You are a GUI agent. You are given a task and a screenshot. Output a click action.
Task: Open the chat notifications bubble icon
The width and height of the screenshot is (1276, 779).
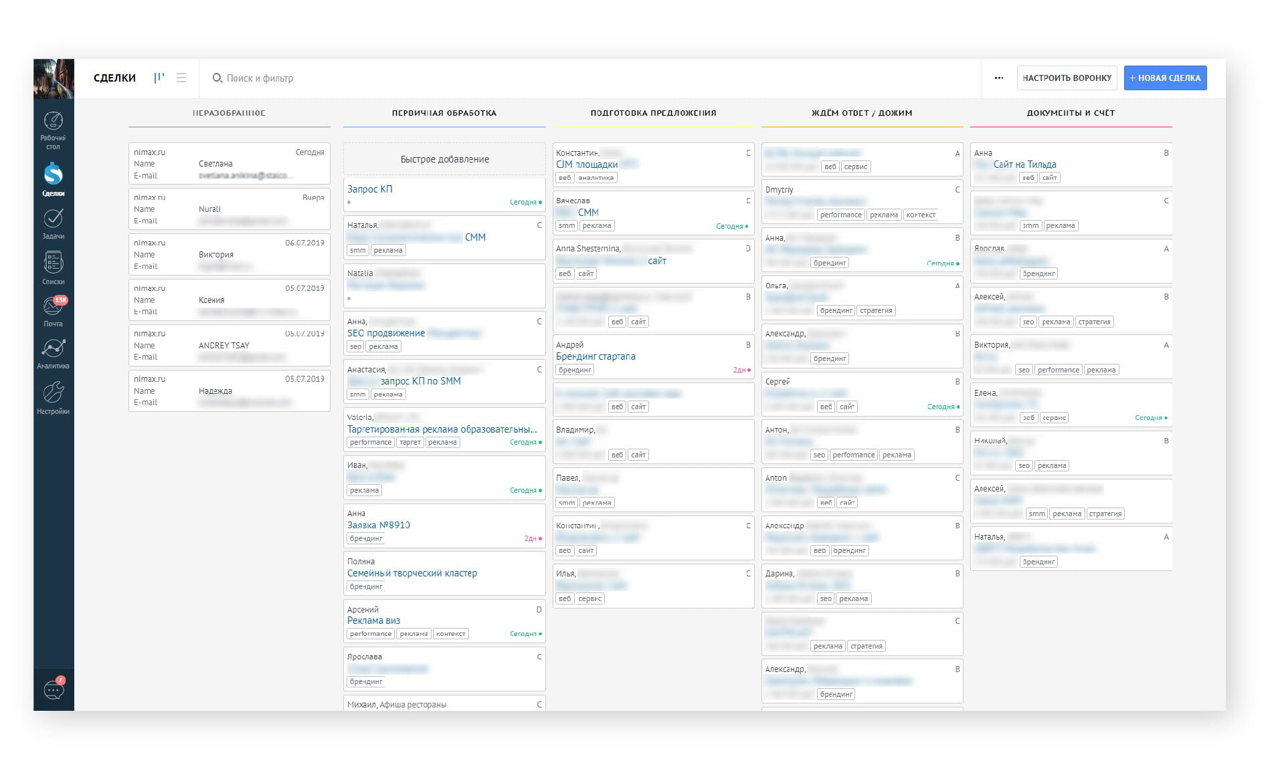54,689
